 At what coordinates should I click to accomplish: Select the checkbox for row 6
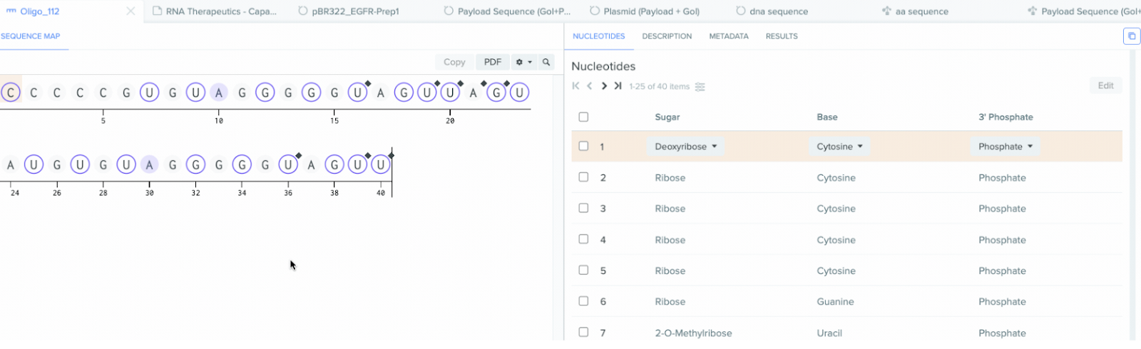(583, 301)
